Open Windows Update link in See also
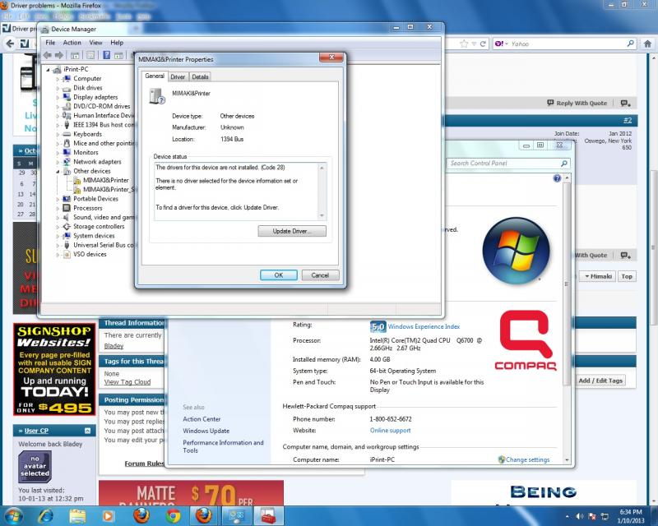This screenshot has height=526, width=658. tap(206, 431)
